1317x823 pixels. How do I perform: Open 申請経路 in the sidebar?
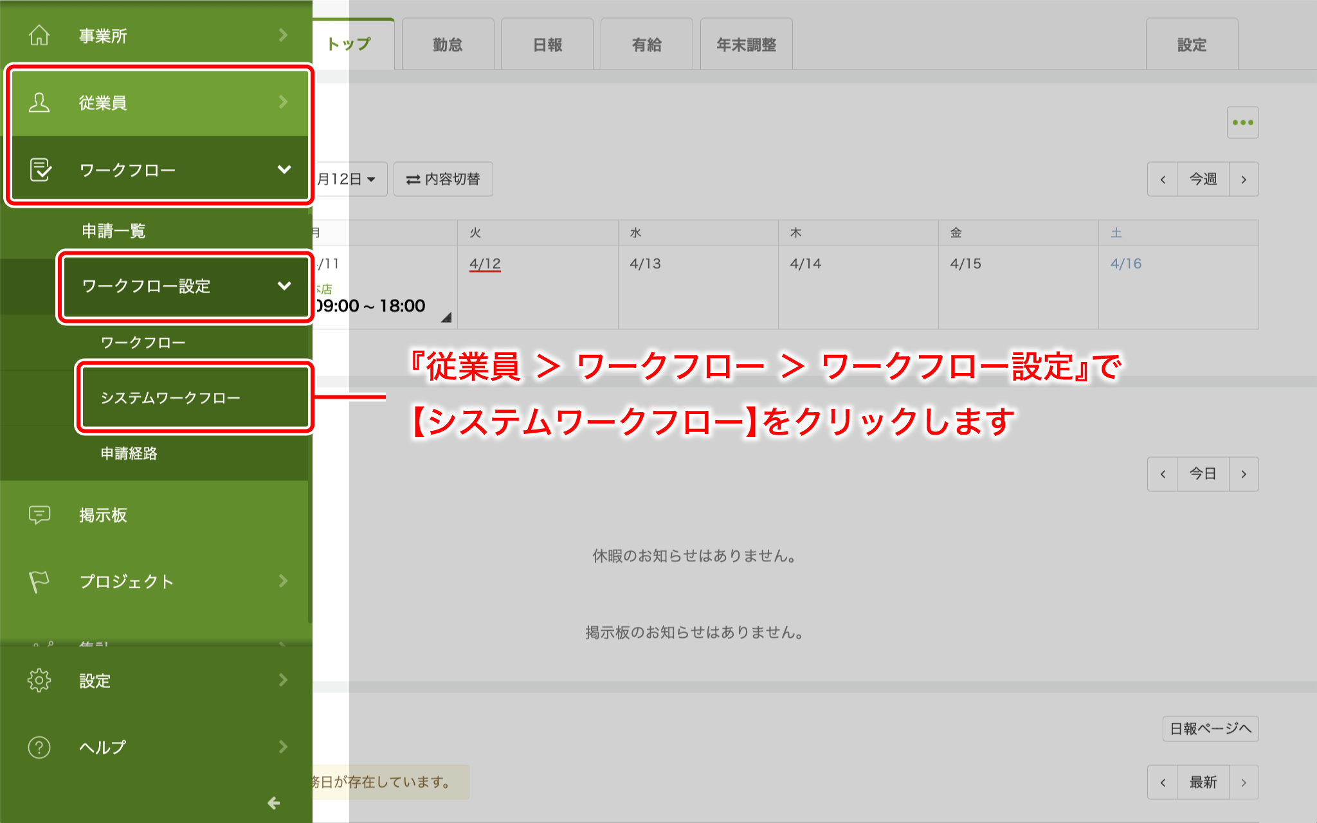tap(129, 453)
